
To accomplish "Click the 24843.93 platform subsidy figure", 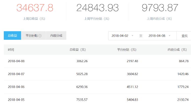I will pos(97,8).
